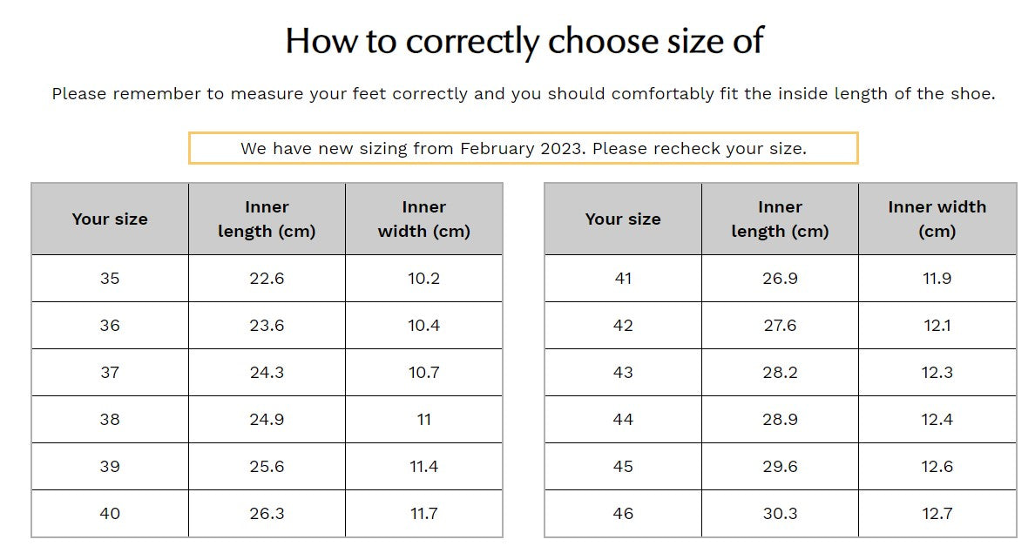Select inner width value 11.4
Viewport: 1035px width, 553px height.
click(x=424, y=467)
